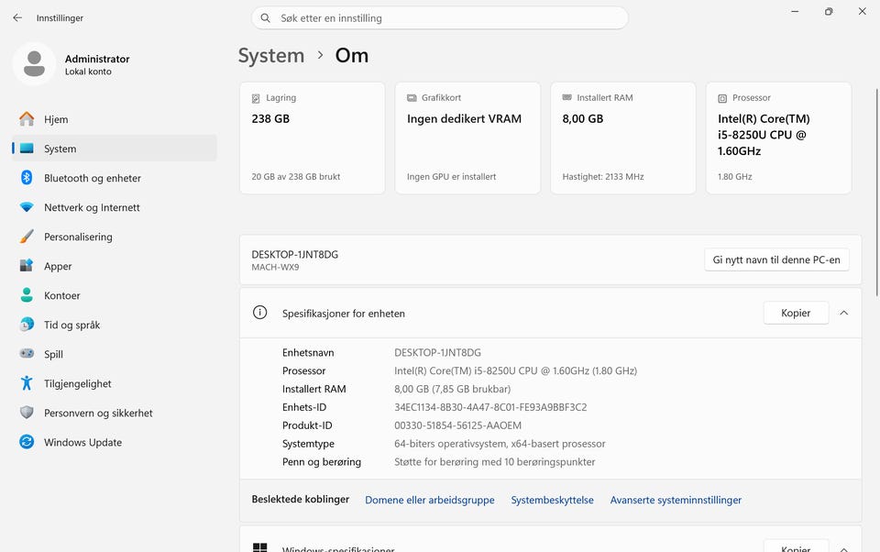Click Systemtype value 64-biters operativsystem

coord(500,444)
